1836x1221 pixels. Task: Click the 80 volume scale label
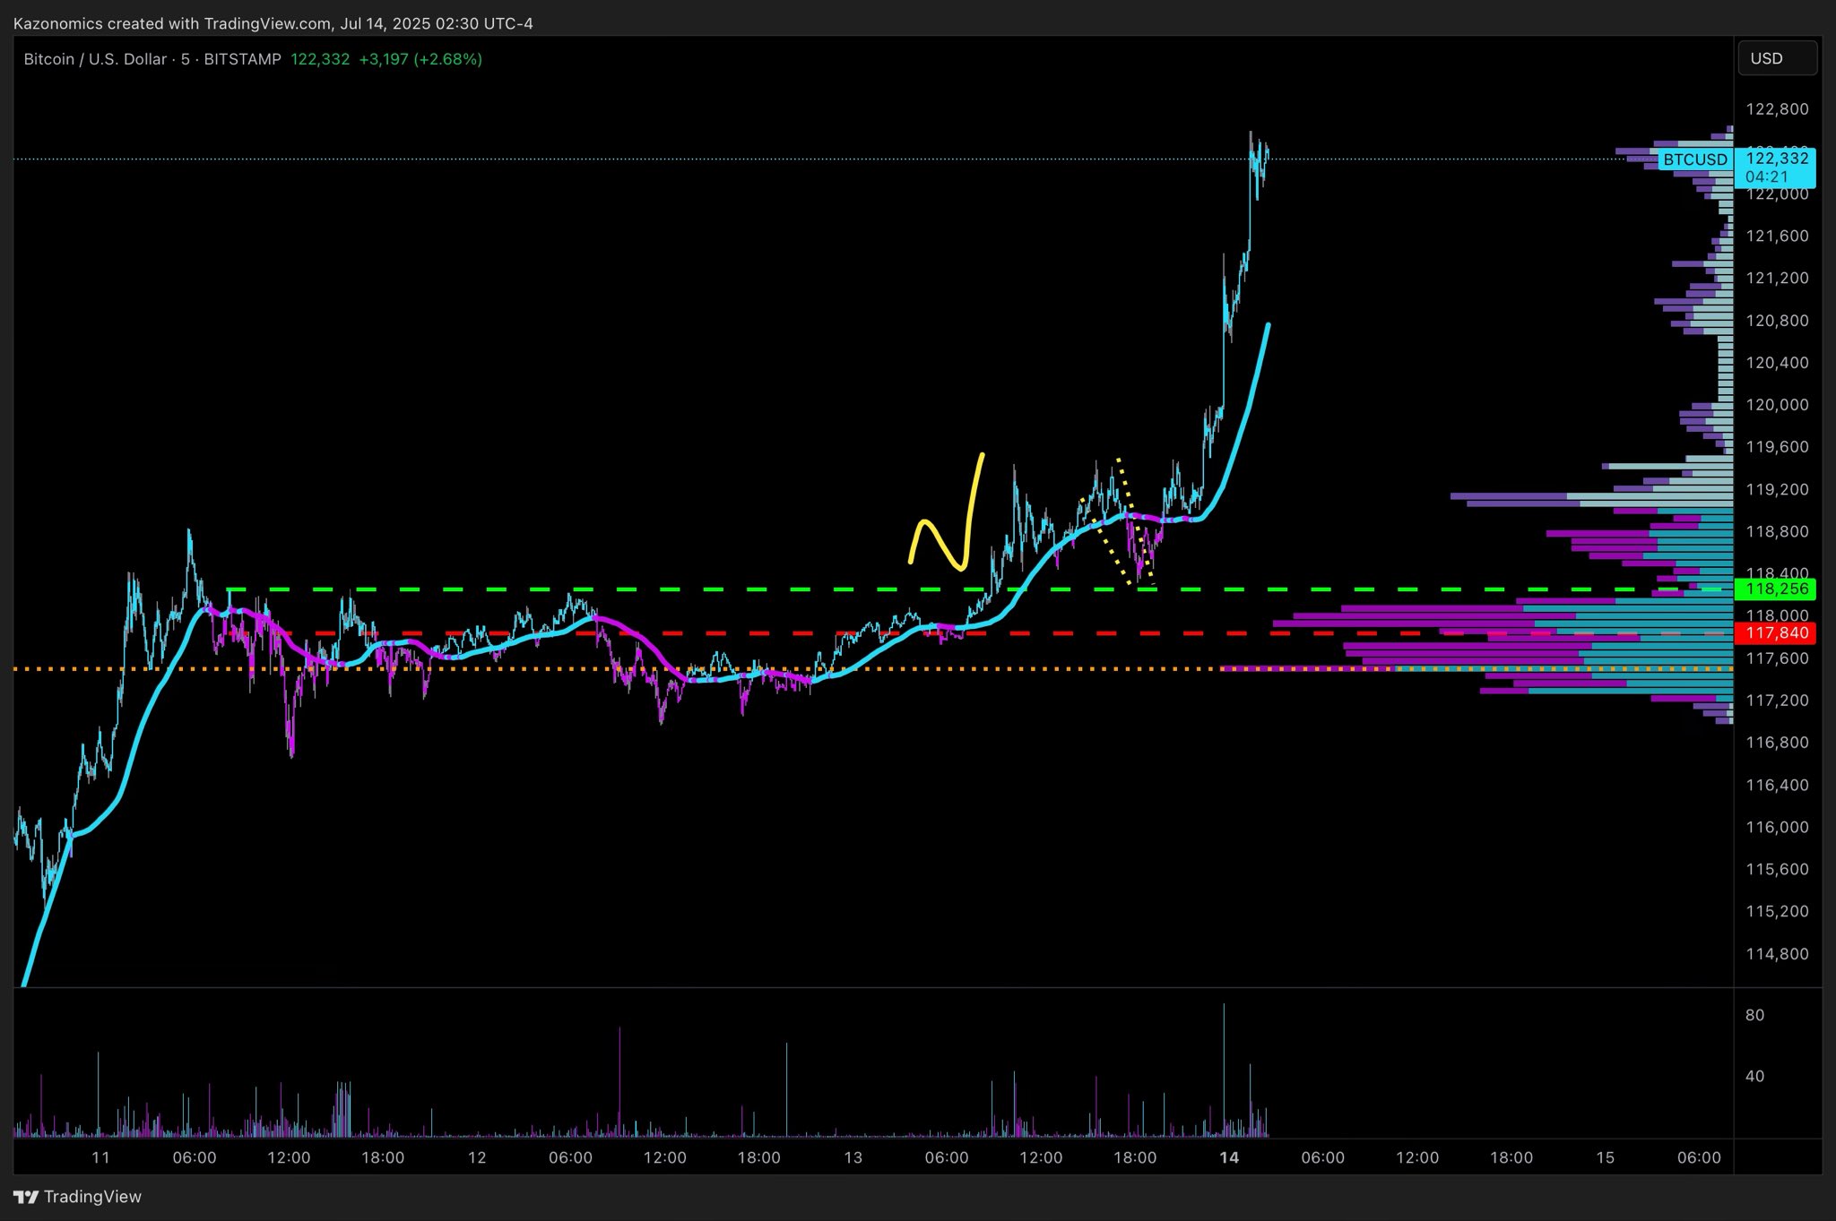point(1754,1015)
